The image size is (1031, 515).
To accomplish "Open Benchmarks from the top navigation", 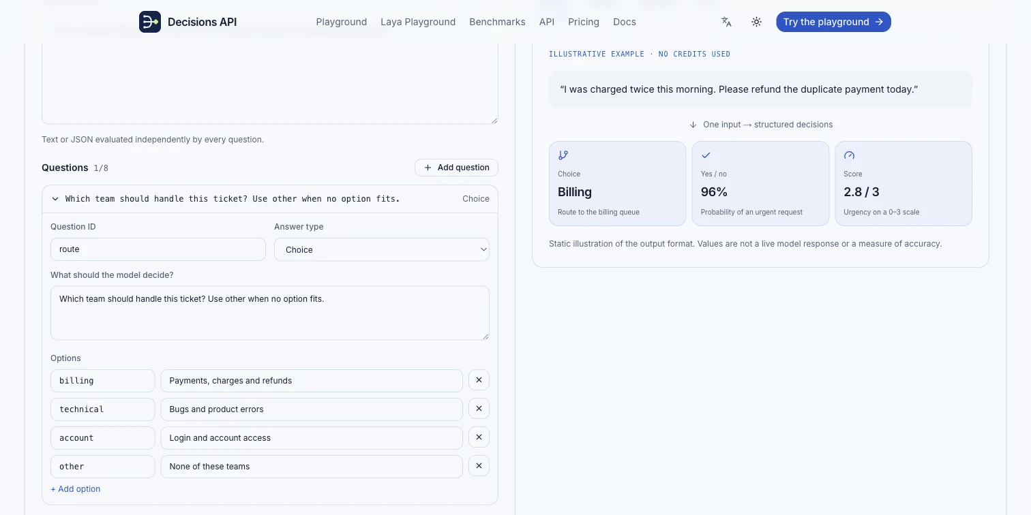I will coord(497,22).
